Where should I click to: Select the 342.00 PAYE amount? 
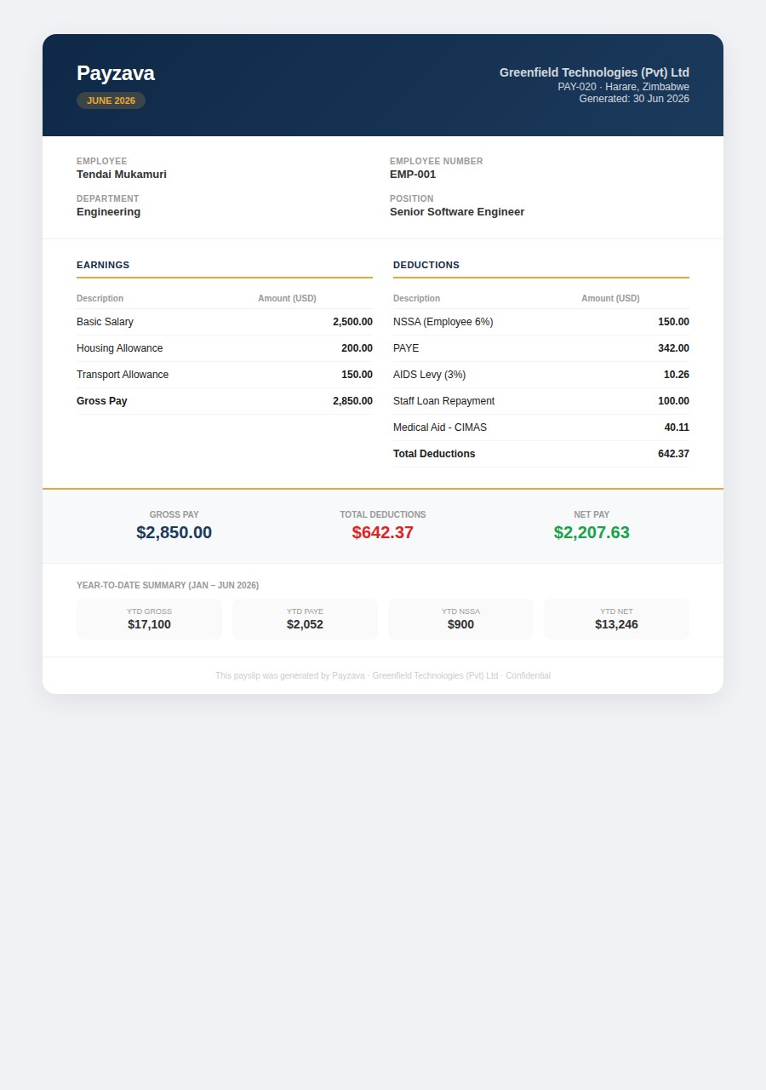(673, 348)
